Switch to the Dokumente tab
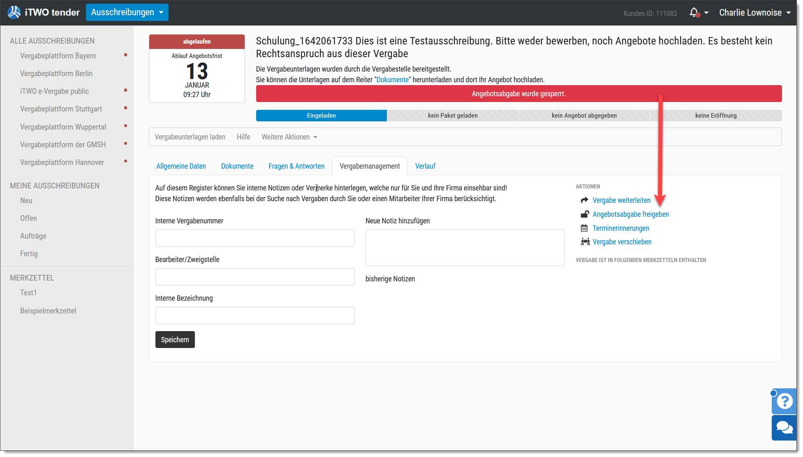803x457 pixels. (237, 166)
